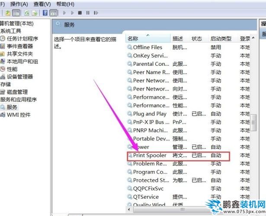The image size is (266, 216).
Task: Click the pause service button
Action: click(x=88, y=13)
